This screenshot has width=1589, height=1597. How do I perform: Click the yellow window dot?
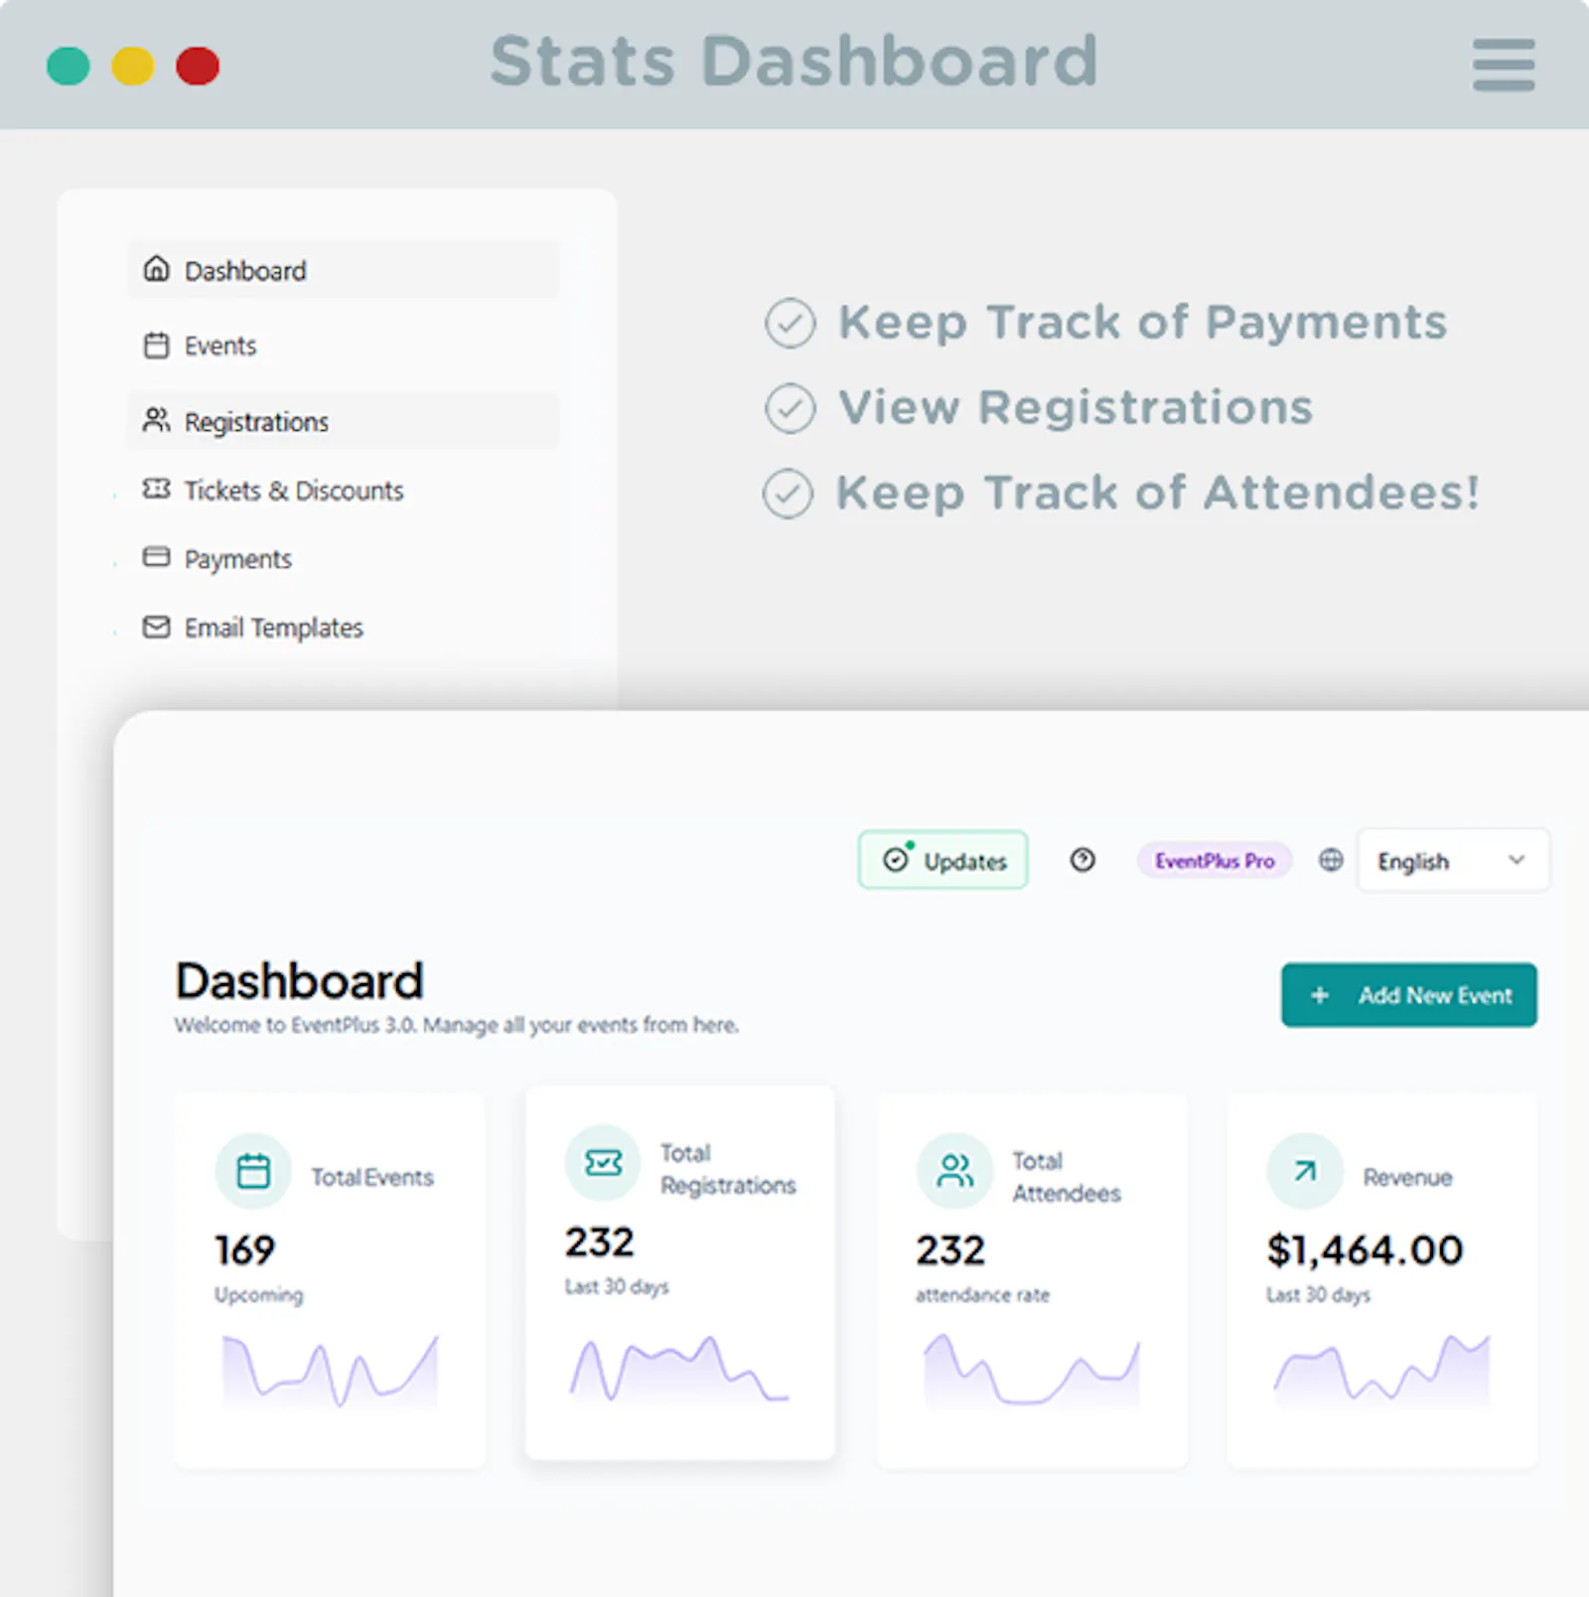133,66
